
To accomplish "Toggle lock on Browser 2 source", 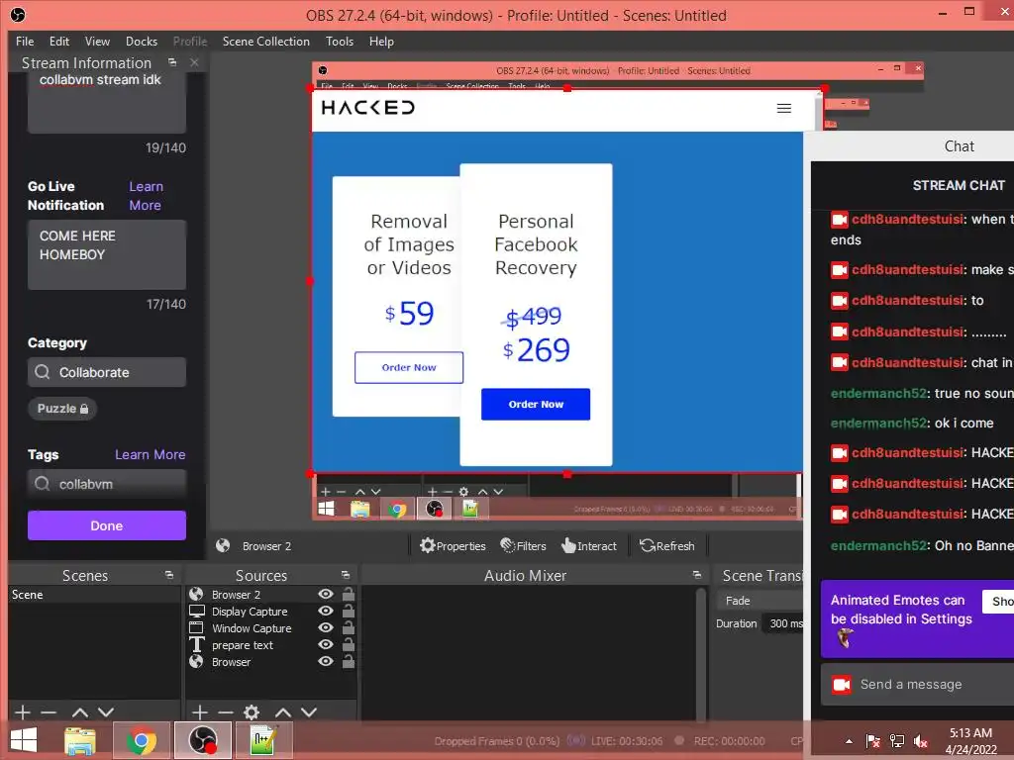I will pyautogui.click(x=348, y=594).
